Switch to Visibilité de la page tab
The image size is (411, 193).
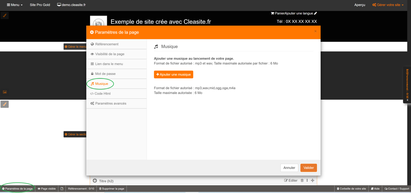[109, 54]
